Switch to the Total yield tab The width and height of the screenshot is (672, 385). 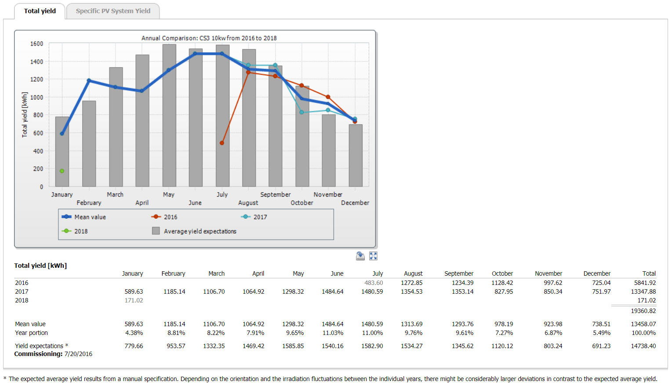40,11
